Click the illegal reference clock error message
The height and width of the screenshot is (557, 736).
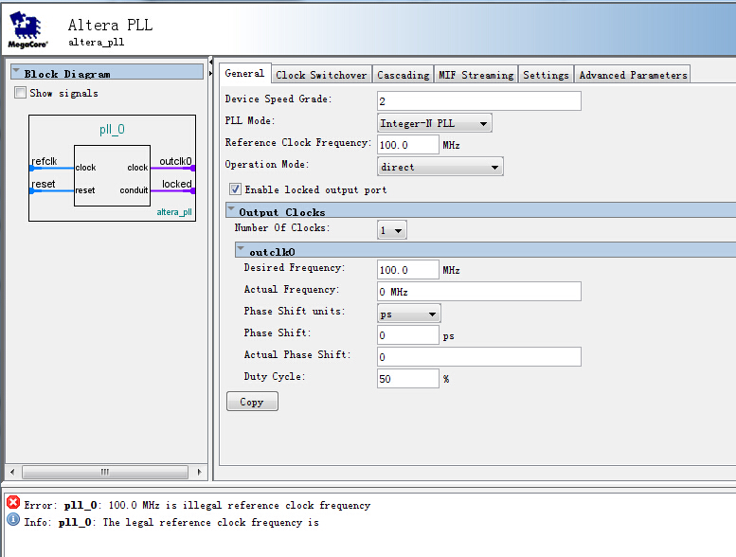(x=197, y=506)
